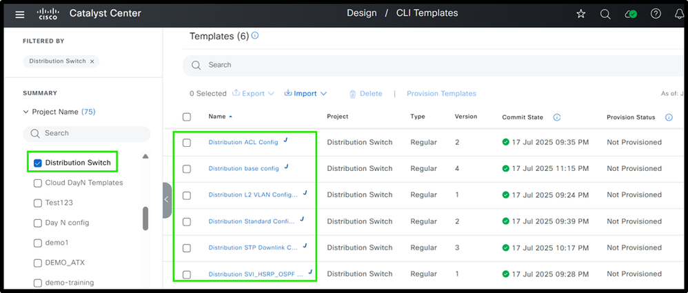This screenshot has width=688, height=293.
Task: Click J icon beside Distribution SVI_HSRP_OSPF
Action: 310,272
